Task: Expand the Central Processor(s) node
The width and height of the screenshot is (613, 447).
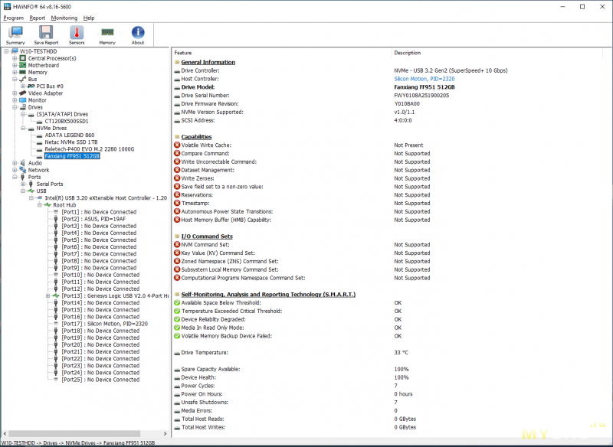Action: (x=15, y=58)
